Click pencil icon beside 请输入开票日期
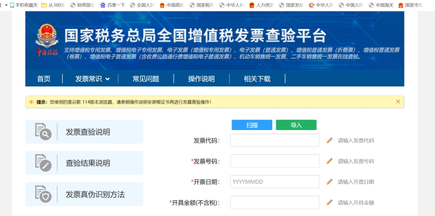Image resolution: width=435 pixels, height=216 pixels. pyautogui.click(x=329, y=182)
